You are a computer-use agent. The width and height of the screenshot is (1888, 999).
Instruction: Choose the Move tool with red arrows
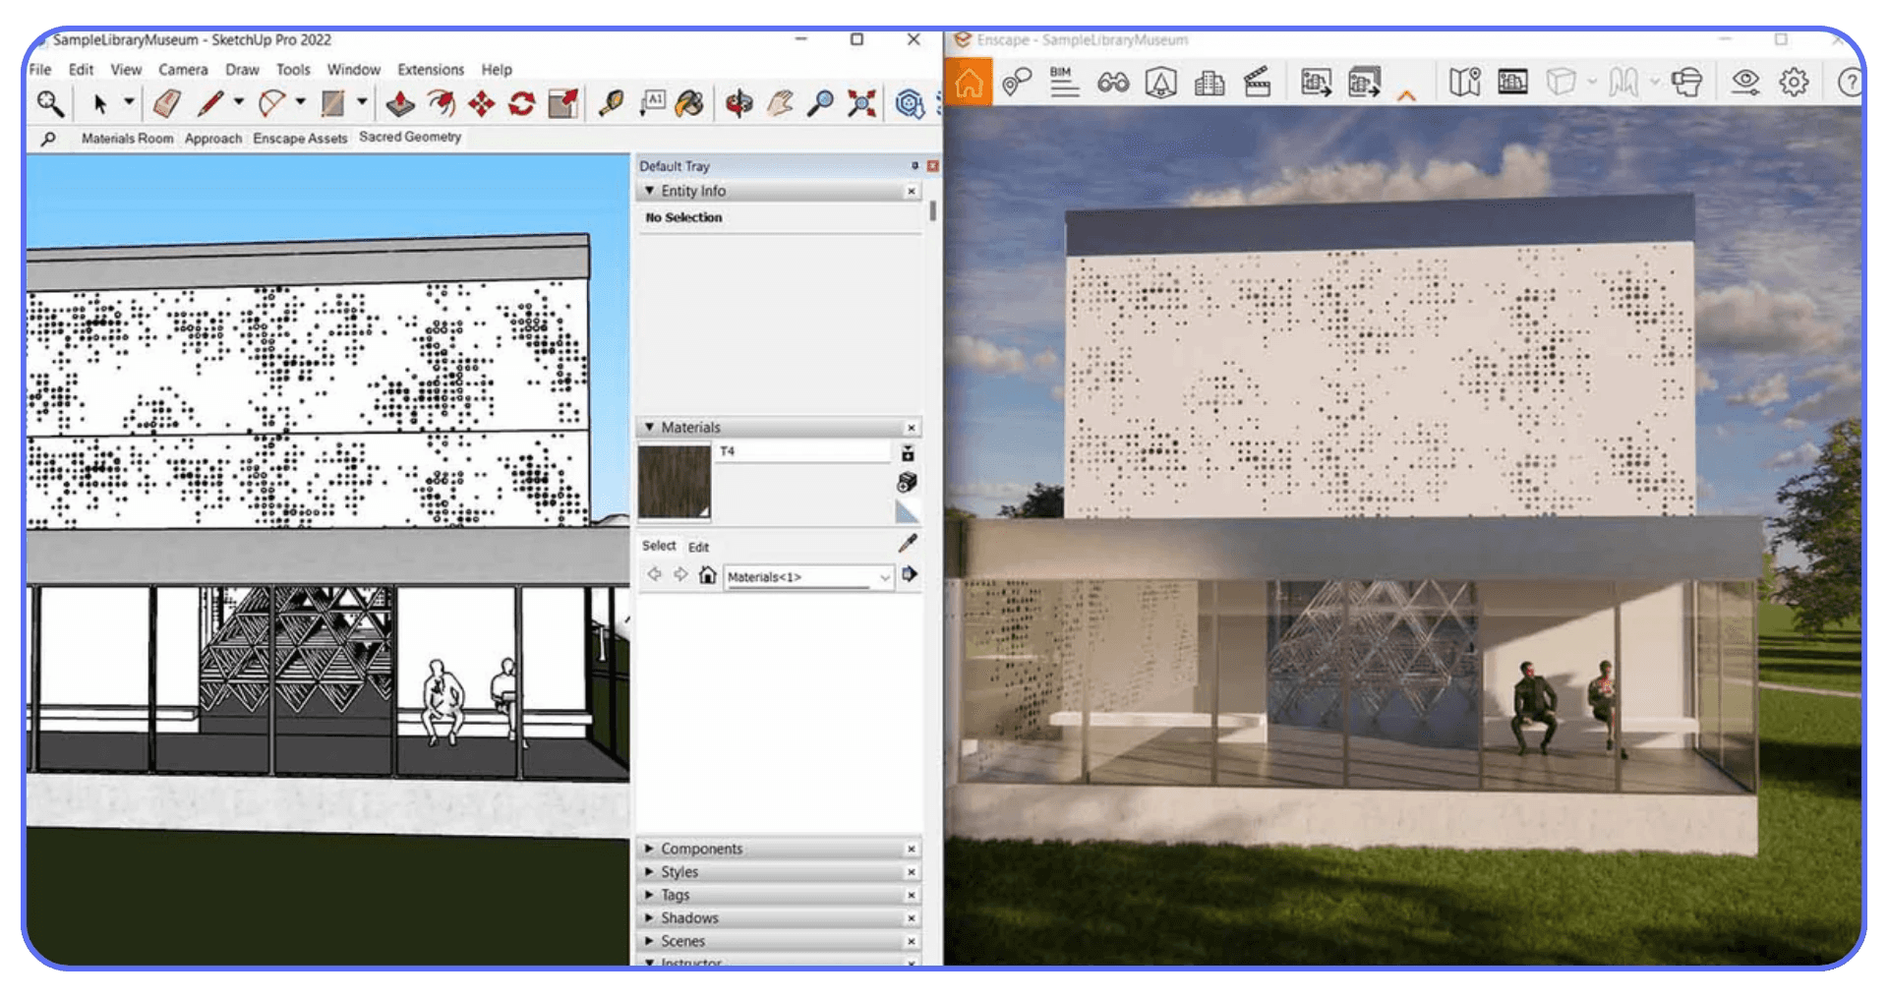(x=481, y=103)
